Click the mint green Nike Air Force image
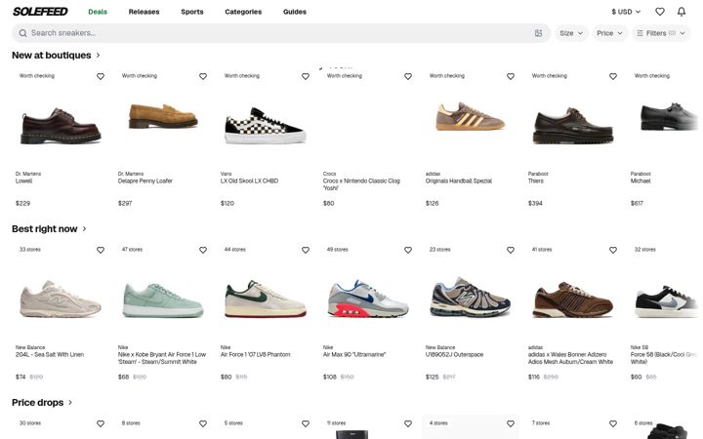 163,299
